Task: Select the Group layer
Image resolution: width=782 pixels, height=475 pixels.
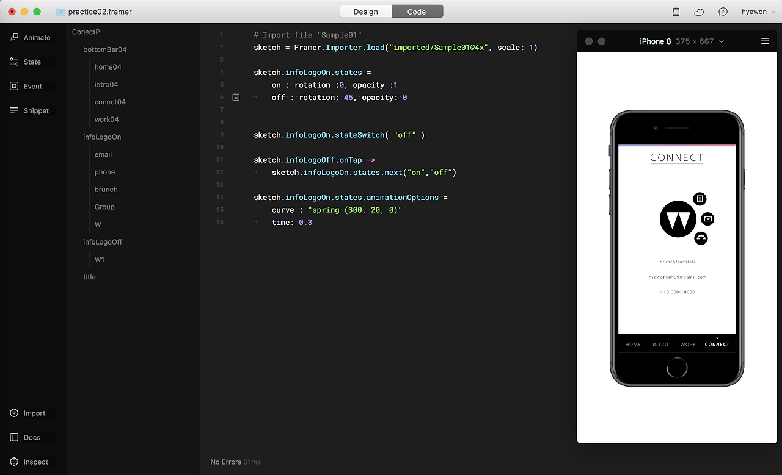Action: click(104, 207)
